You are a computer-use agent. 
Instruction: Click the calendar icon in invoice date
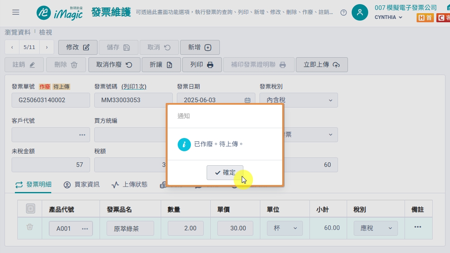(x=248, y=100)
